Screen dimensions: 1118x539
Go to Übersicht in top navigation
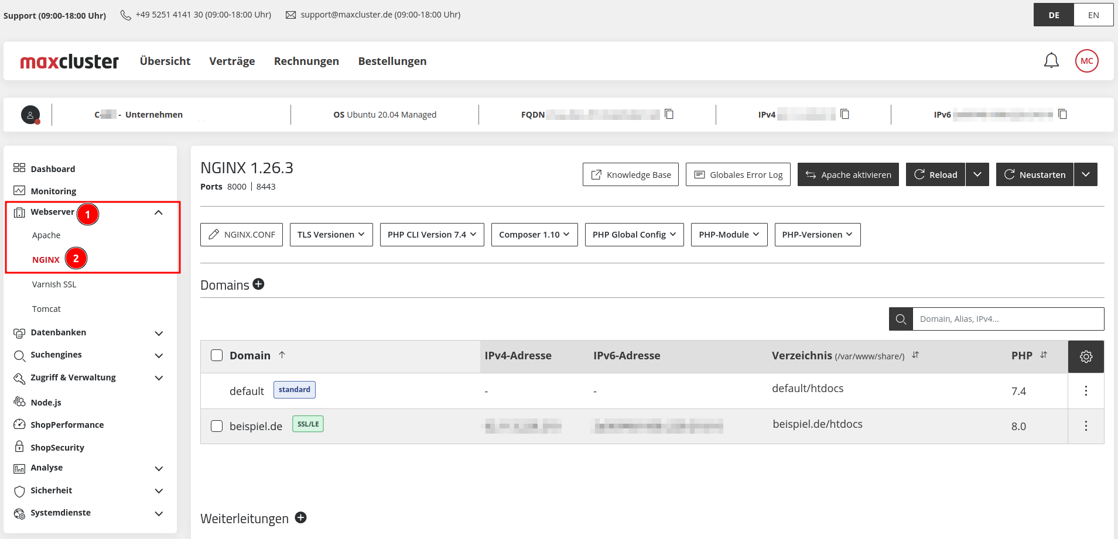pos(165,61)
